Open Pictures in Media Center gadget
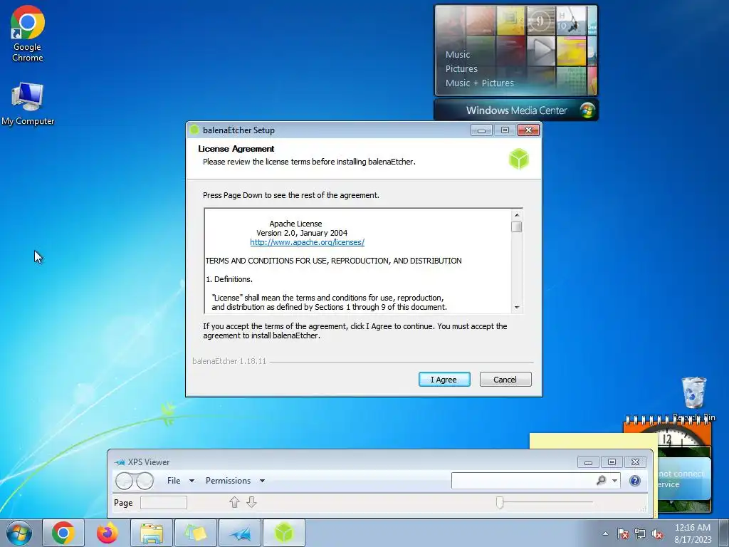The image size is (729, 547). click(x=461, y=69)
